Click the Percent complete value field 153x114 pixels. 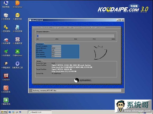pos(56,46)
